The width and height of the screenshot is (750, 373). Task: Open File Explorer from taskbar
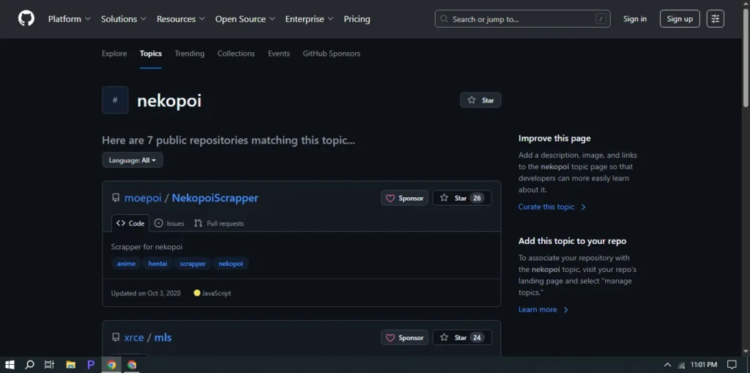pos(71,364)
